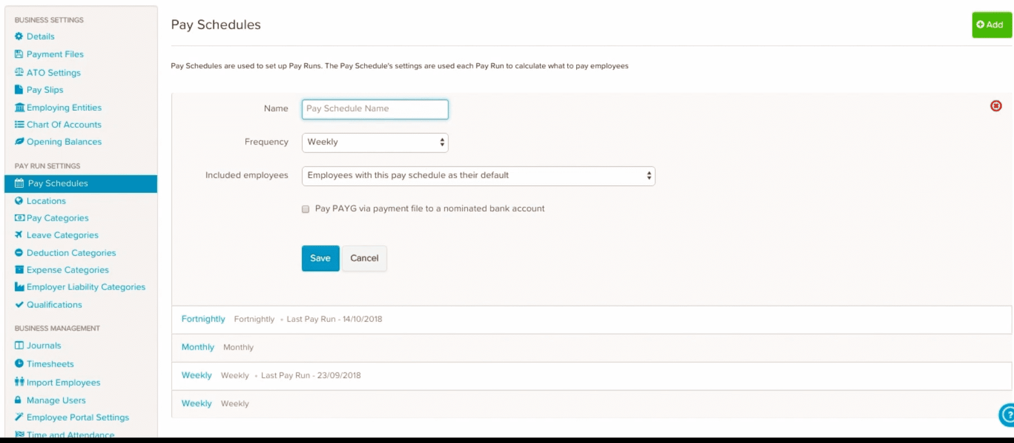This screenshot has width=1014, height=443.
Task: Click the Payment Files disk icon
Action: coord(19,54)
